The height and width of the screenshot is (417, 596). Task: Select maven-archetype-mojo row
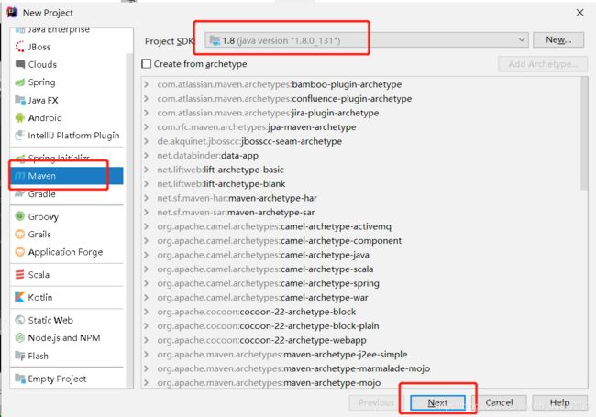tap(361, 382)
